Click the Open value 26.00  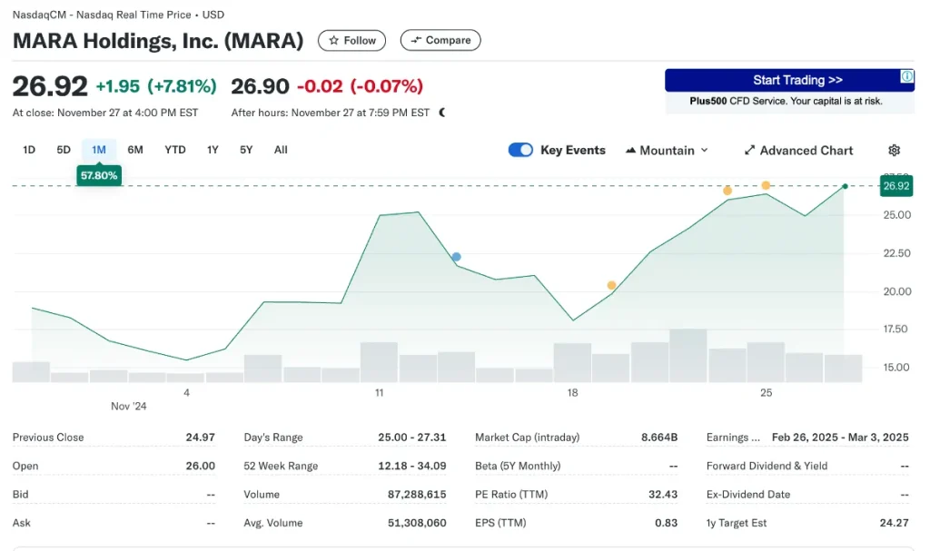point(201,467)
